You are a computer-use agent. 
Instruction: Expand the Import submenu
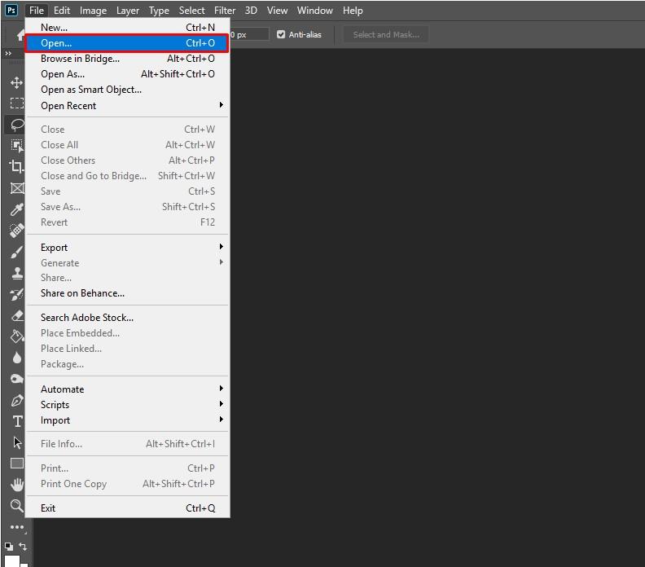click(128, 420)
